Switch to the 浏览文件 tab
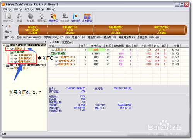 pos(67,43)
